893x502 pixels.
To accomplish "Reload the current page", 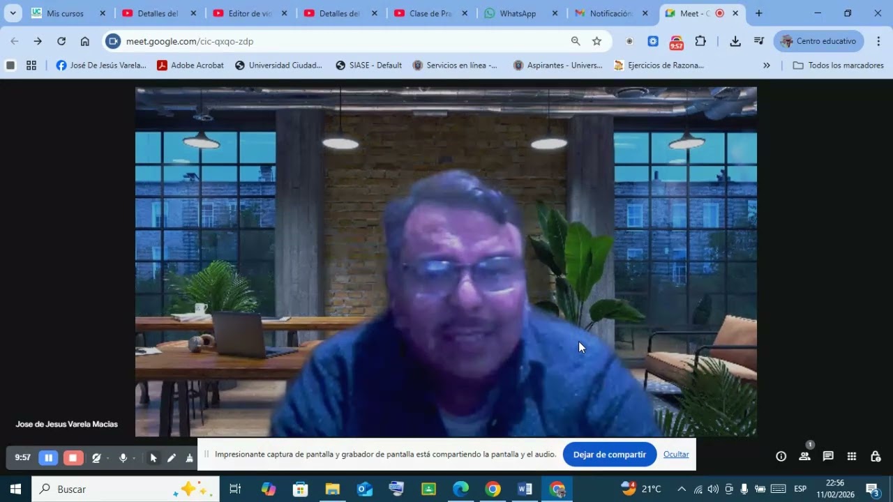I will (61, 41).
